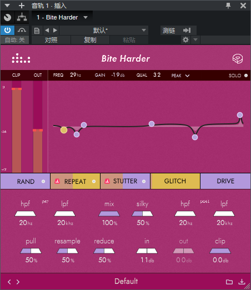Select the lowest purple EQ node near the yellow one
The image size is (251, 290).
pos(77,134)
